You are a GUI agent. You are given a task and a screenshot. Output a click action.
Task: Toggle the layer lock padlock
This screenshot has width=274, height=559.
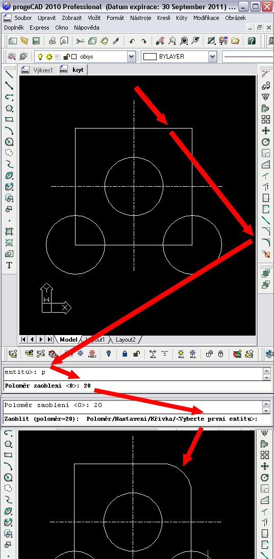[66, 57]
